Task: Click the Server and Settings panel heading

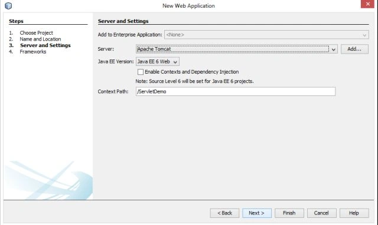Action: [123, 21]
